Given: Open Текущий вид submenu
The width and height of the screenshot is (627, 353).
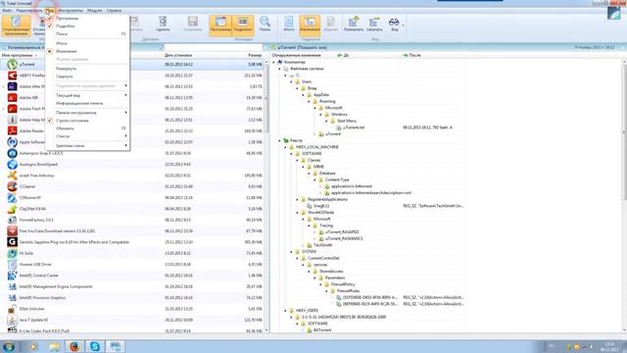Looking at the screenshot, I should pos(88,95).
